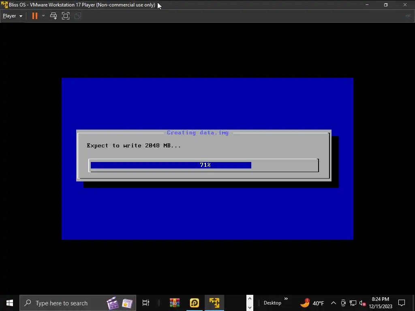Focus the 'Type here to search' box
This screenshot has width=415, height=311.
point(78,303)
